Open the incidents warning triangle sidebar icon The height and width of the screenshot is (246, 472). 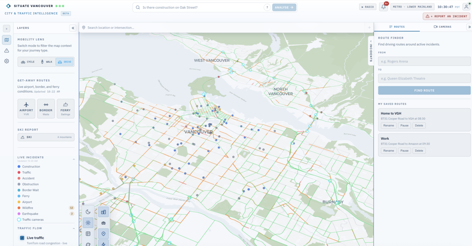click(x=7, y=50)
